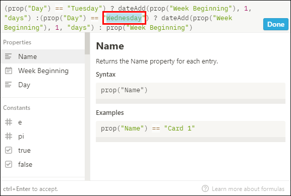Click the hash icon beside pi

[9, 136]
